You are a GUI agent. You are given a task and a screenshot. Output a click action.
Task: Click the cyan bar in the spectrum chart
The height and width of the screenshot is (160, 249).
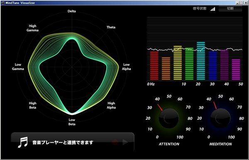coord(201,61)
